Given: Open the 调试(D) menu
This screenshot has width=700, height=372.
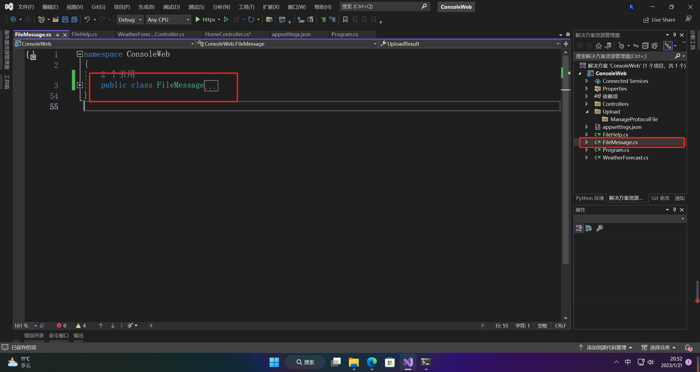Looking at the screenshot, I should click(171, 7).
